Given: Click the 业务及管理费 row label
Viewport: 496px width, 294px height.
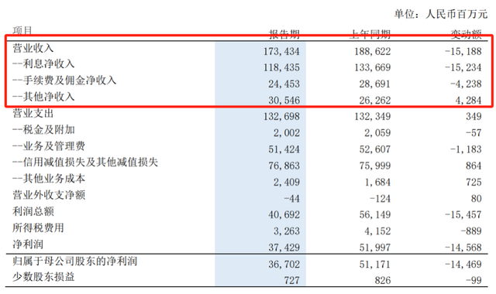Looking at the screenshot, I should pyautogui.click(x=49, y=146).
